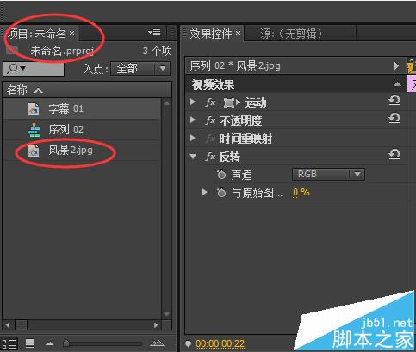416x352 pixels.
Task: Click the 字幕 01 file icon
Action: [34, 109]
